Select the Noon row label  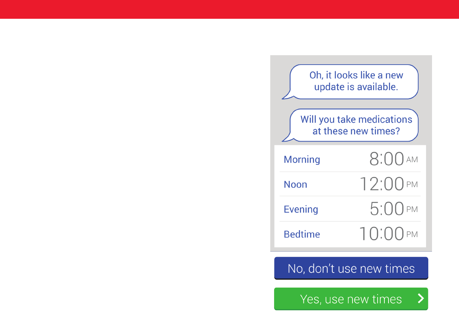tap(295, 185)
